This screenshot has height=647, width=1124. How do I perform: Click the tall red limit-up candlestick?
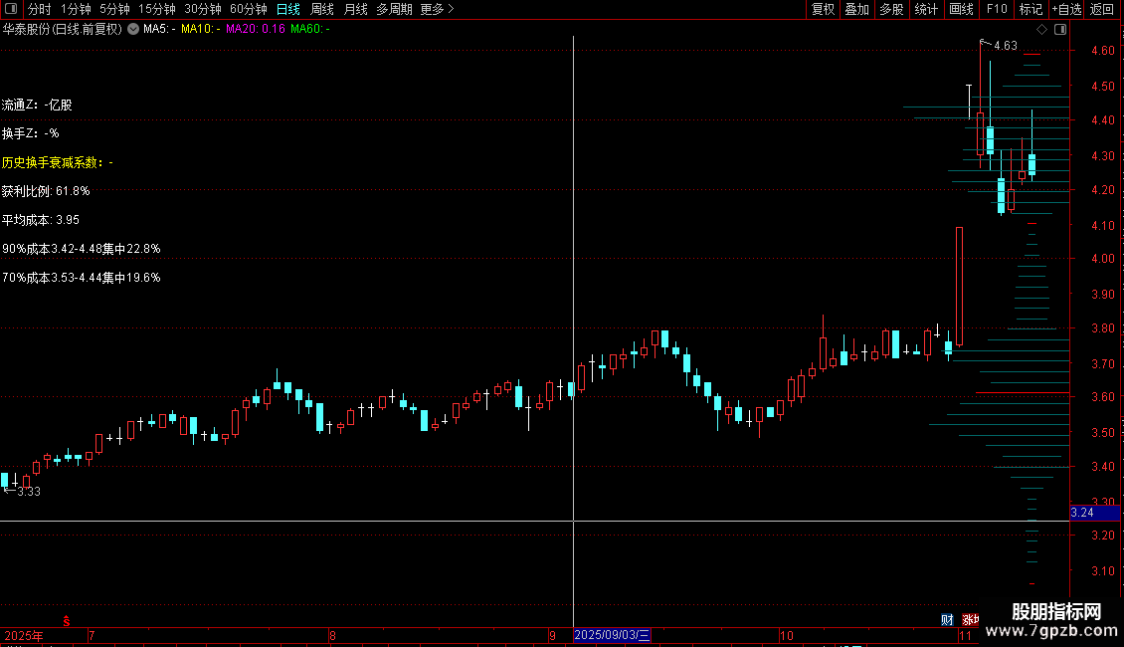click(959, 287)
